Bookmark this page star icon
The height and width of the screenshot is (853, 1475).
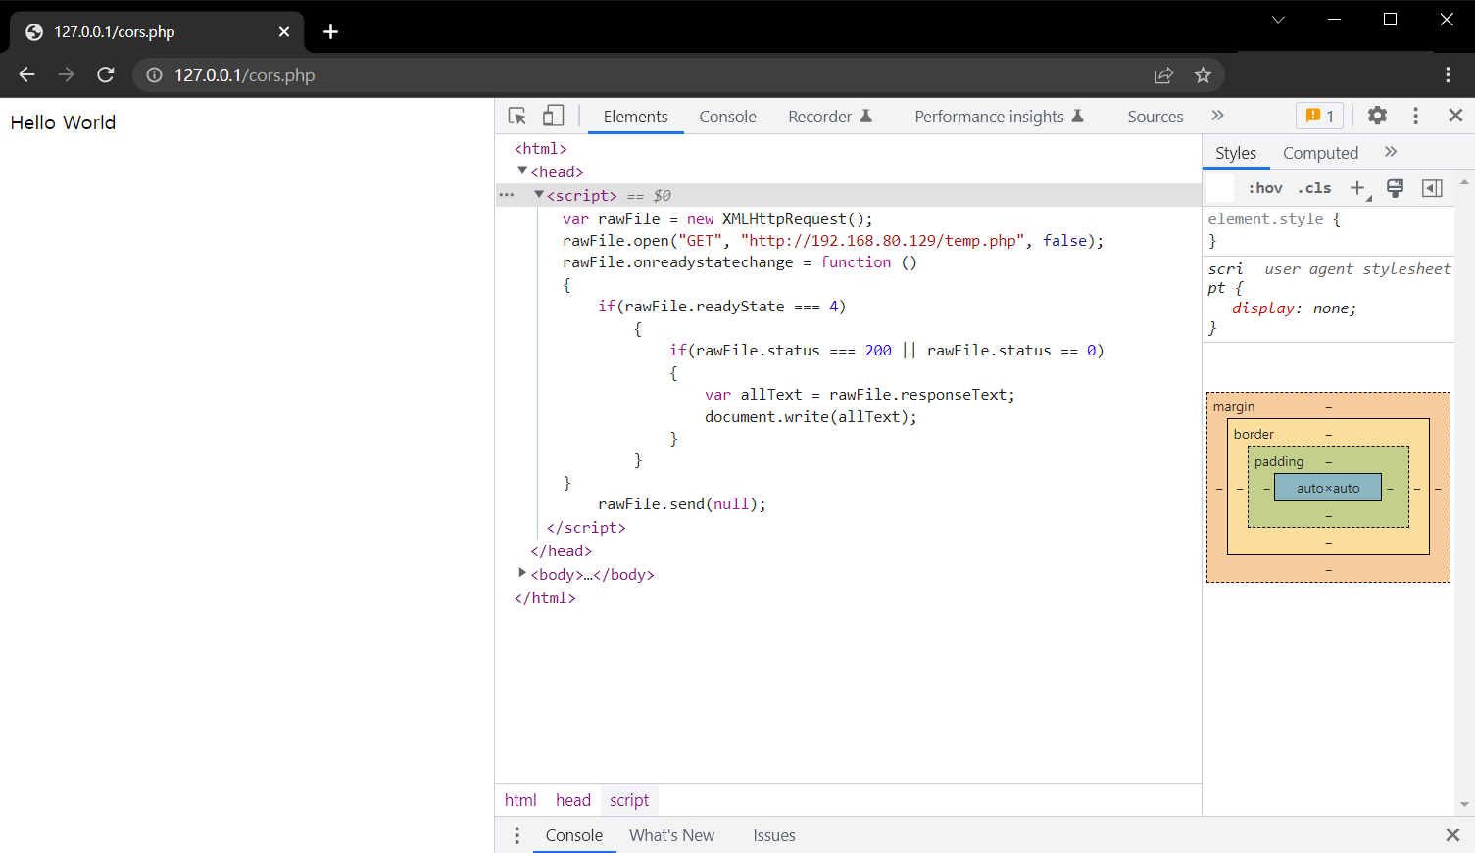click(x=1203, y=75)
